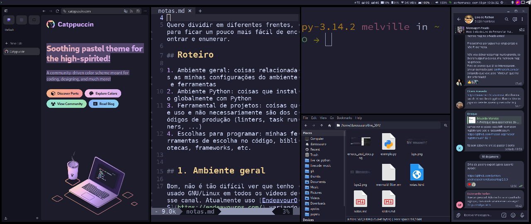The height and width of the screenshot is (224, 531).
Task: Reload the catppuccin.com page
Action: coord(58,11)
